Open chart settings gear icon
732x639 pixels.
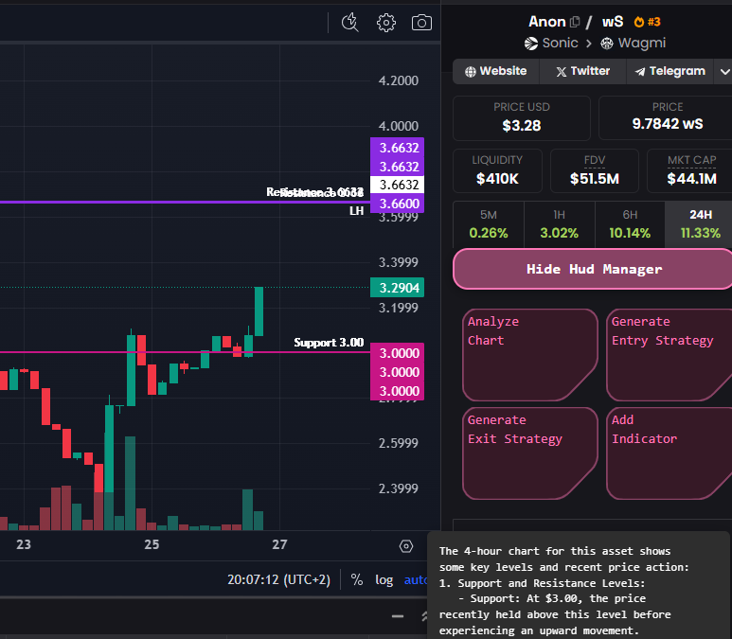tap(386, 23)
